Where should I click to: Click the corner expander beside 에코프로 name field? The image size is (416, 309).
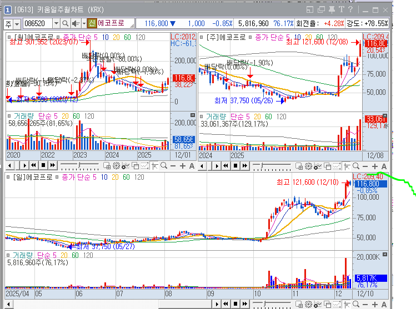coord(132,26)
